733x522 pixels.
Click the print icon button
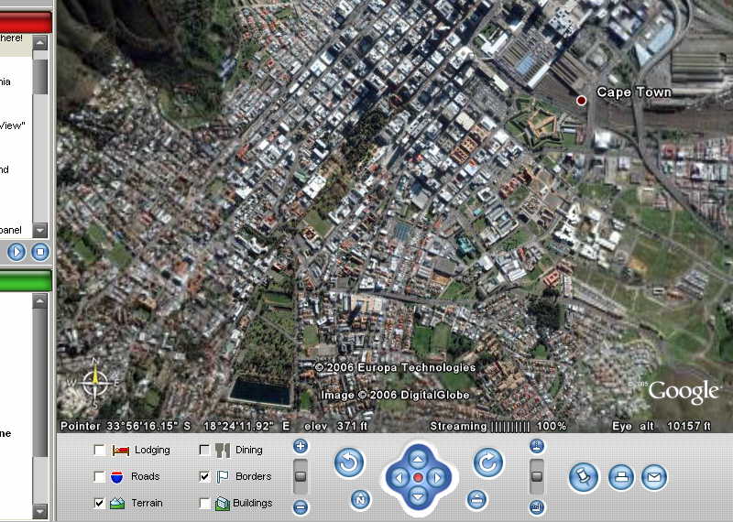(621, 476)
